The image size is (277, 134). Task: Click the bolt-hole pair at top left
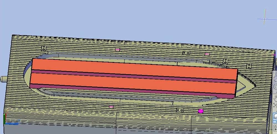(x=44, y=48)
